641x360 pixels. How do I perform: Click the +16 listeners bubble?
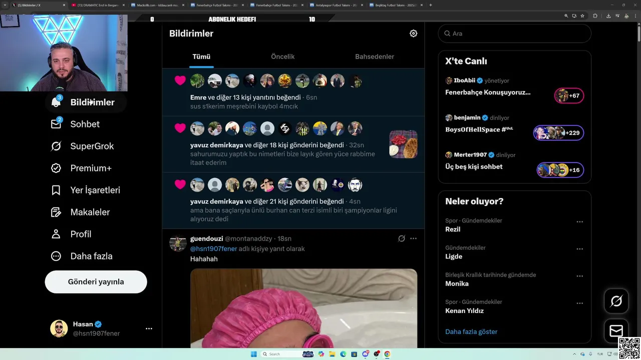[560, 170]
